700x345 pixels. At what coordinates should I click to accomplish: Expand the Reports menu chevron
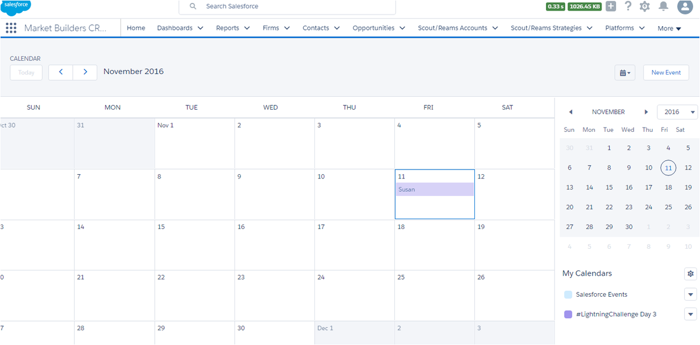(x=247, y=28)
